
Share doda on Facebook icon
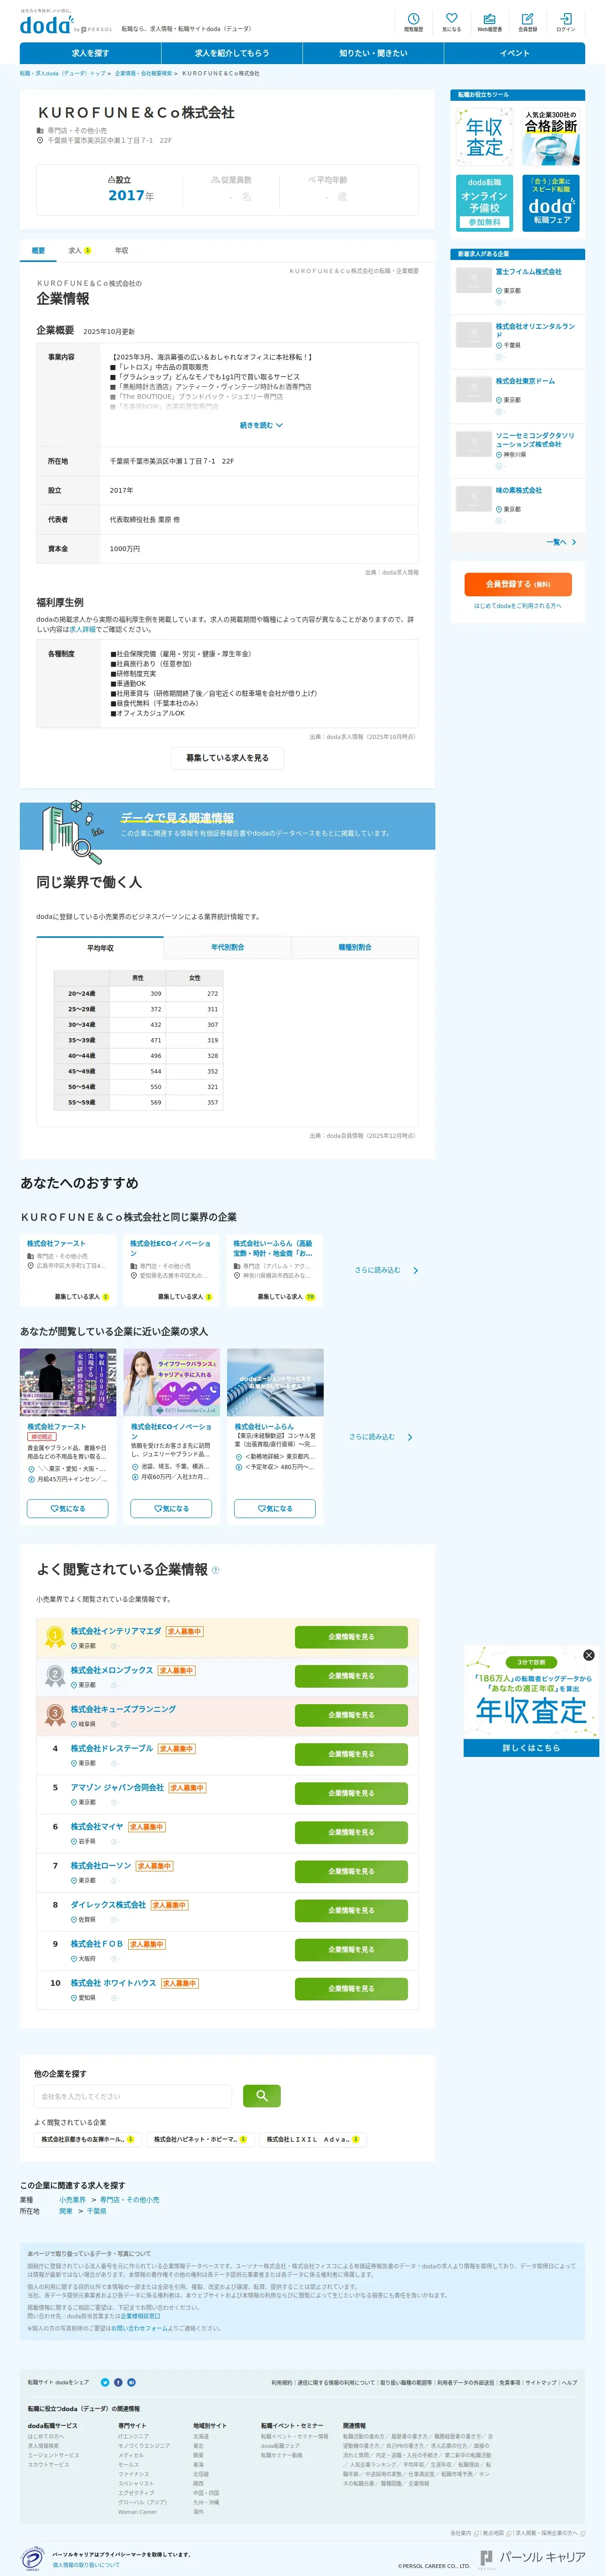(118, 2382)
